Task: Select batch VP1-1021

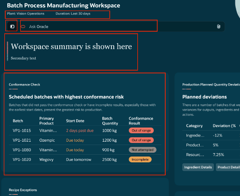Action: tap(22, 140)
